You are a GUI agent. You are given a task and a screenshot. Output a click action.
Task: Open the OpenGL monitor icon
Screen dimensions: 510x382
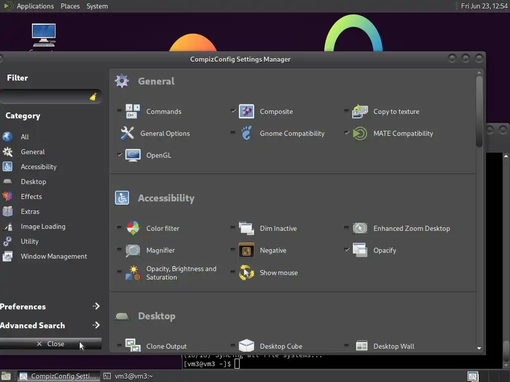132,155
